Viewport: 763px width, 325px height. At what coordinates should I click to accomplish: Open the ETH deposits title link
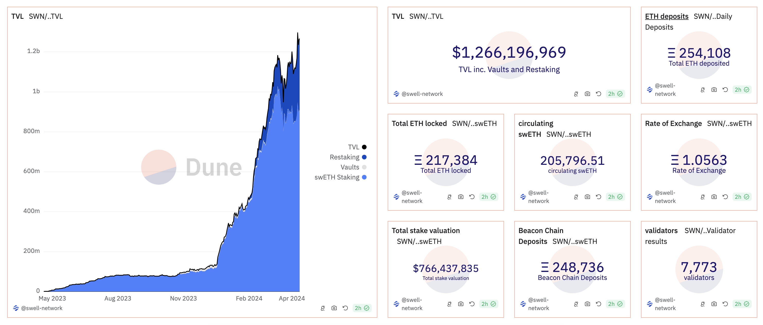pos(666,16)
